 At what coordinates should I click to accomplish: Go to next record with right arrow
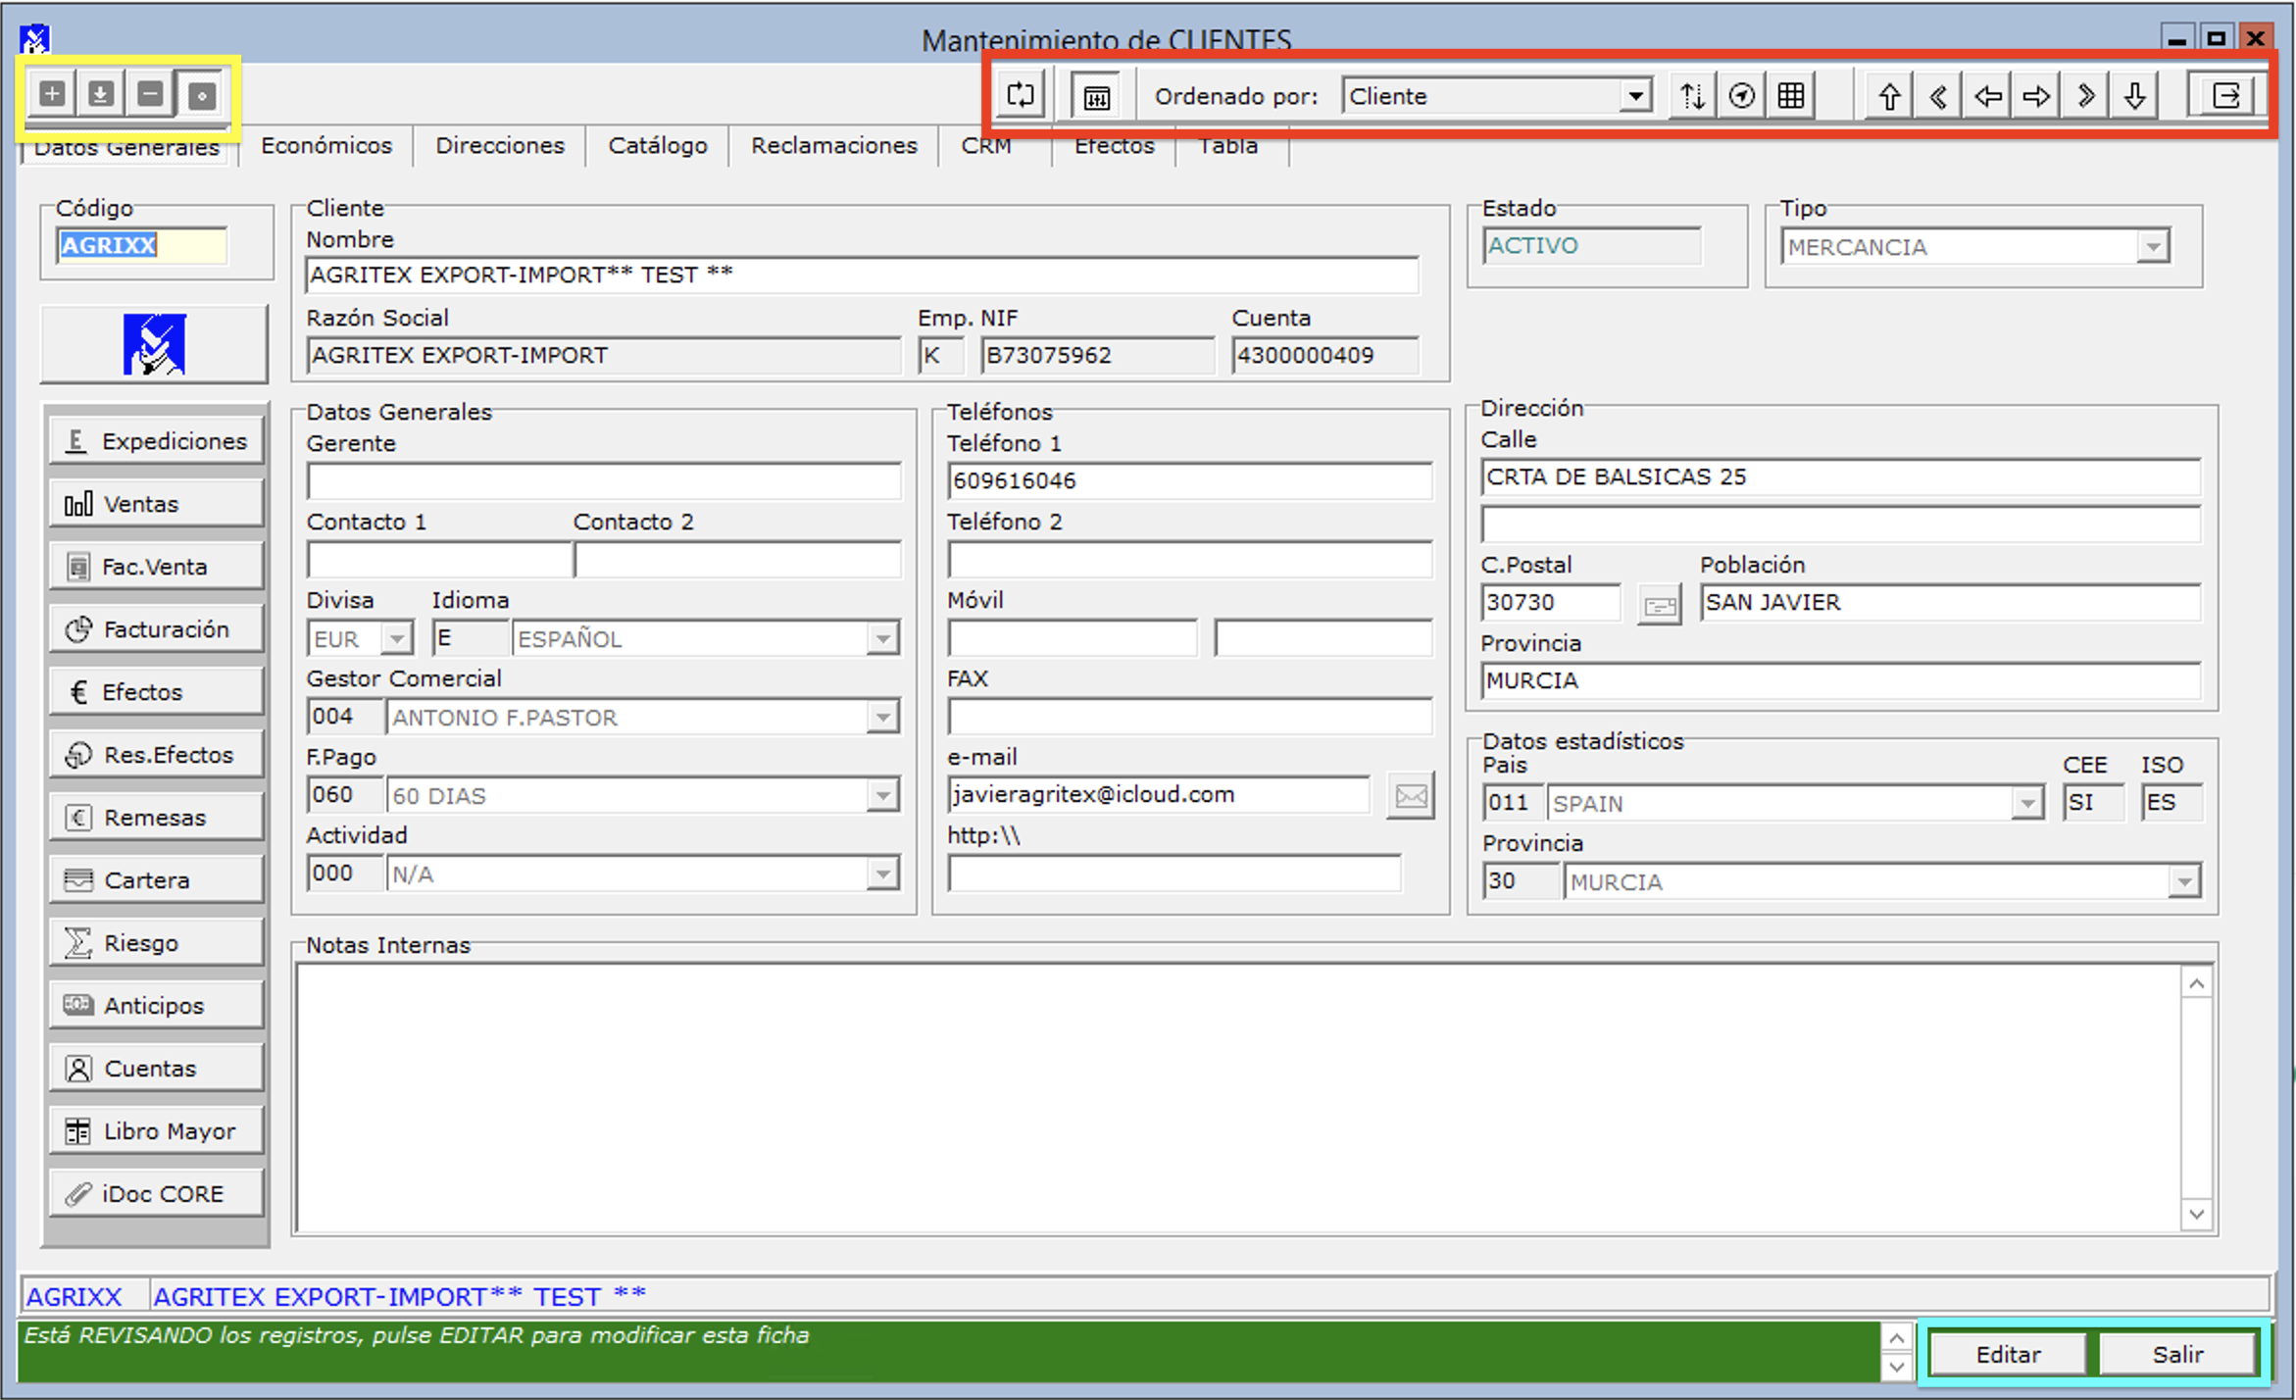2036,96
